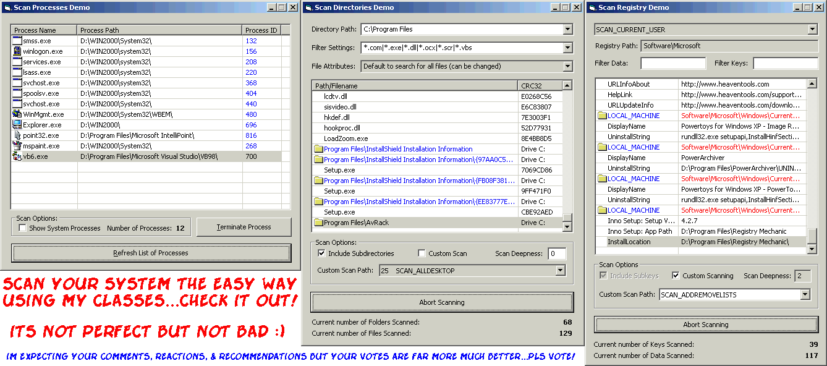The height and width of the screenshot is (366, 827).
Task: Click Refresh List of Processes button
Action: (x=151, y=253)
